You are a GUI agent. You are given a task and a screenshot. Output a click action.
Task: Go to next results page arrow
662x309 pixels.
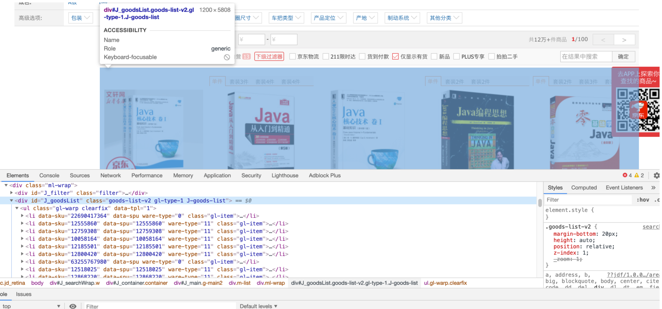click(624, 40)
